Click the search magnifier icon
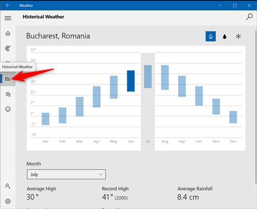Screen dimensions: 257x209 tap(249, 17)
